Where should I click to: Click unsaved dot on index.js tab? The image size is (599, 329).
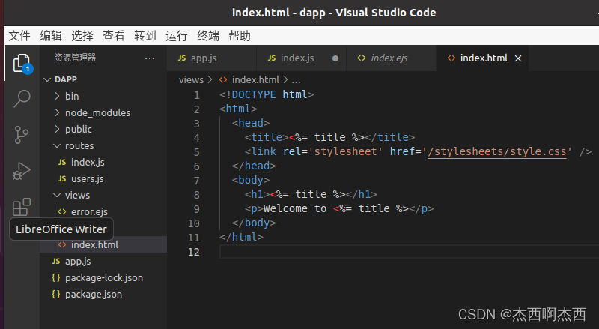335,58
